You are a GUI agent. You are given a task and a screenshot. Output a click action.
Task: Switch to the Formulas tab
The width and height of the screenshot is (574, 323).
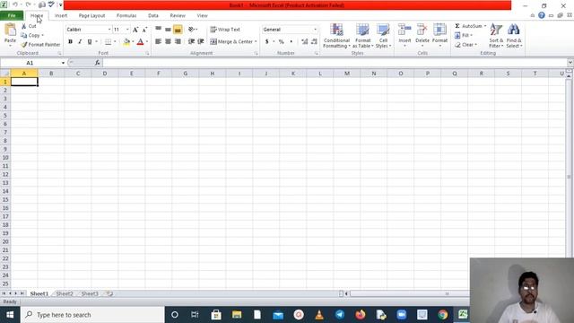(x=126, y=16)
